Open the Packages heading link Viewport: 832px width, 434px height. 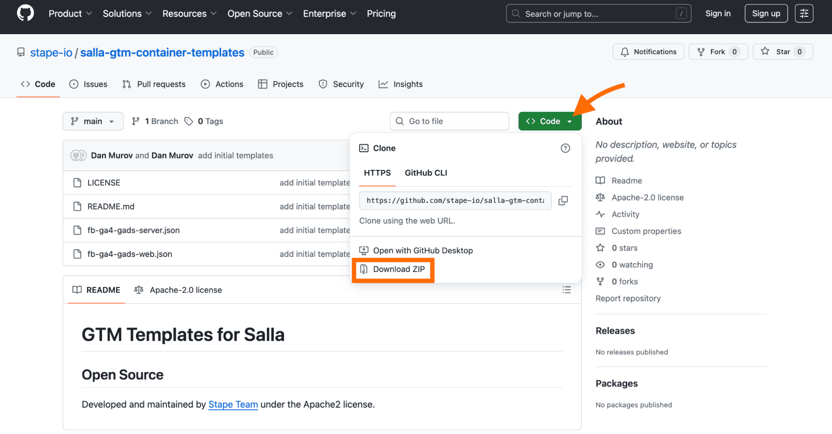tap(616, 384)
